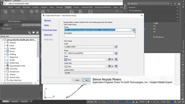Go to Sheets wizard page link
Image resolution: width=185 pixels, height=104 pixels.
pos(47,25)
